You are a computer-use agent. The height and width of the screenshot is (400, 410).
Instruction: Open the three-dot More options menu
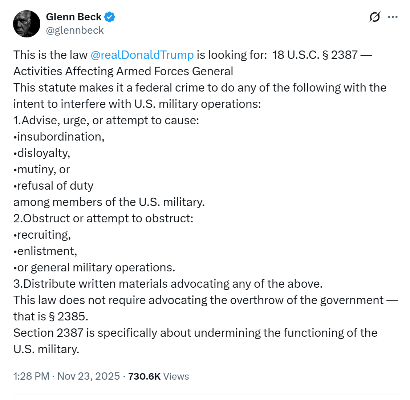point(393,17)
